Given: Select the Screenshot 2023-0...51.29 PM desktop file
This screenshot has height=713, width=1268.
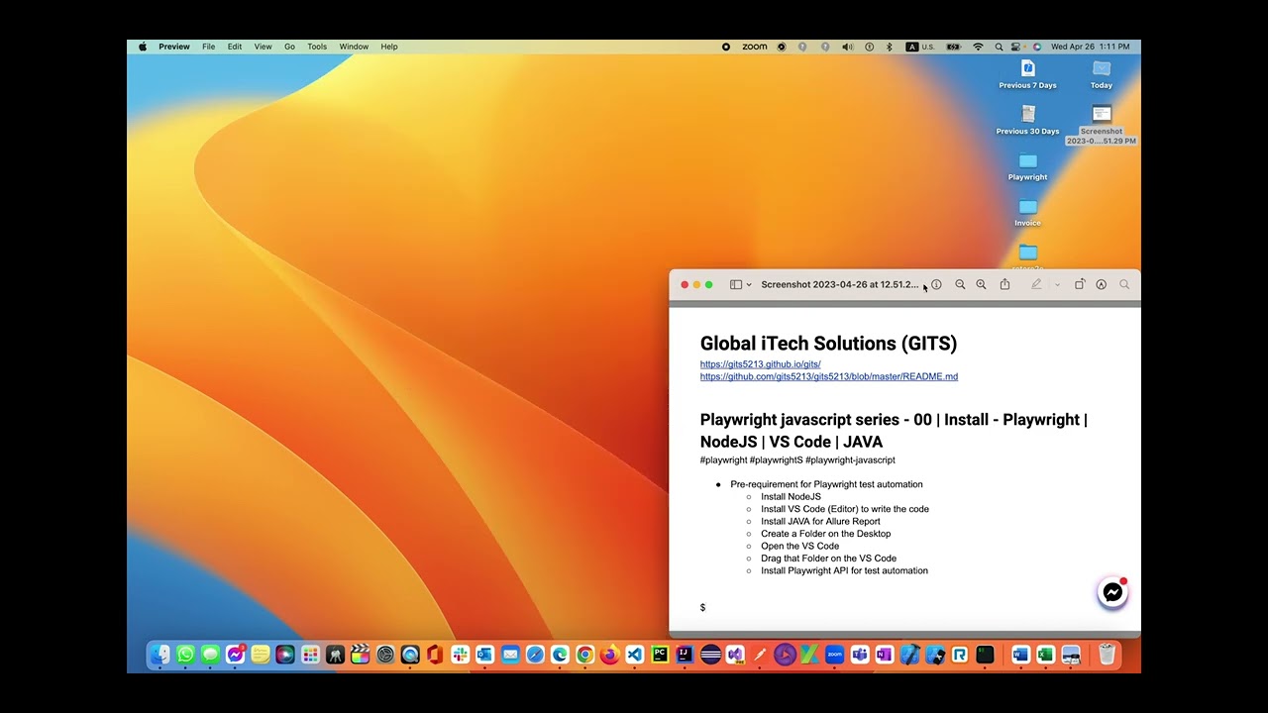Looking at the screenshot, I should [1102, 125].
